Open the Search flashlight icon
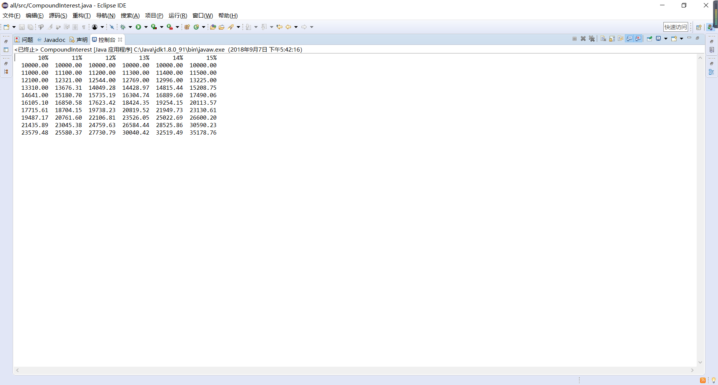The image size is (718, 385). click(231, 27)
